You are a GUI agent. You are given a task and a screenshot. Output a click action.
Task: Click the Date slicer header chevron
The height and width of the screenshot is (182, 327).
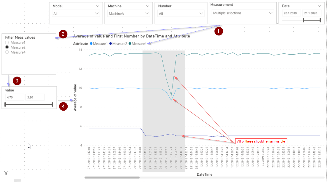coord(319,6)
